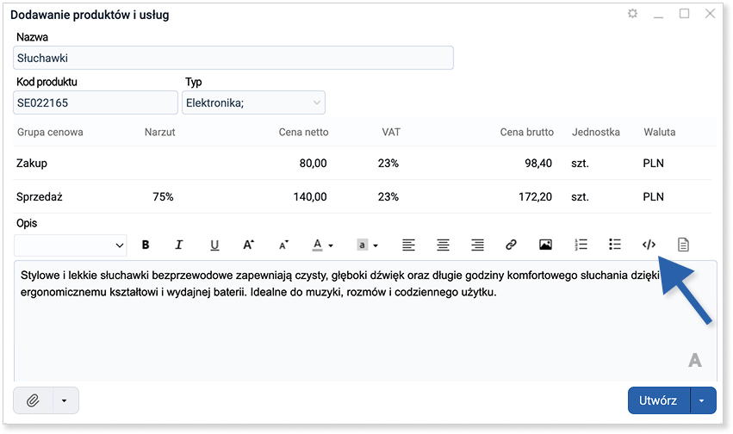Toggle bold text formatting
The height and width of the screenshot is (434, 733).
pos(146,245)
